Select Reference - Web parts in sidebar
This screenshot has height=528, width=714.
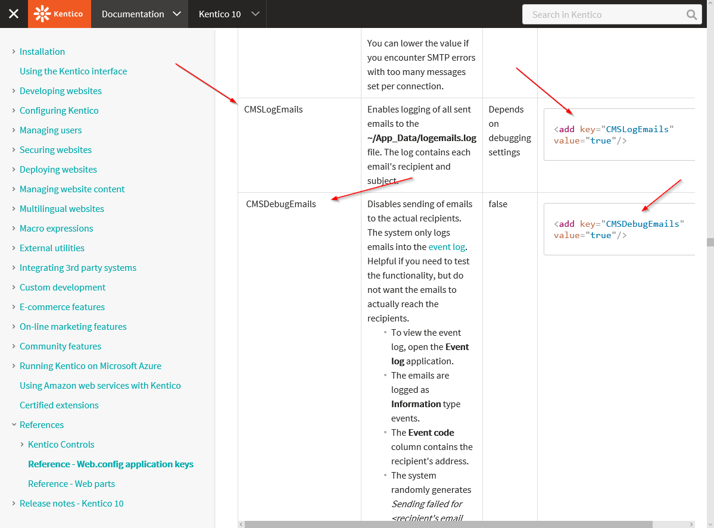(x=71, y=483)
